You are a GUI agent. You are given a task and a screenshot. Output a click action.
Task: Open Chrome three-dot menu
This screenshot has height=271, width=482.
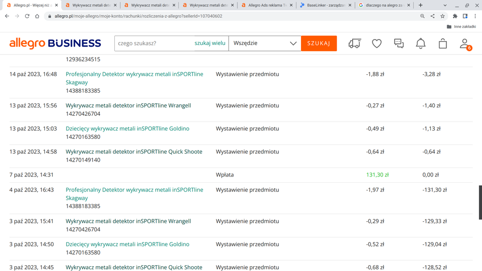475,16
